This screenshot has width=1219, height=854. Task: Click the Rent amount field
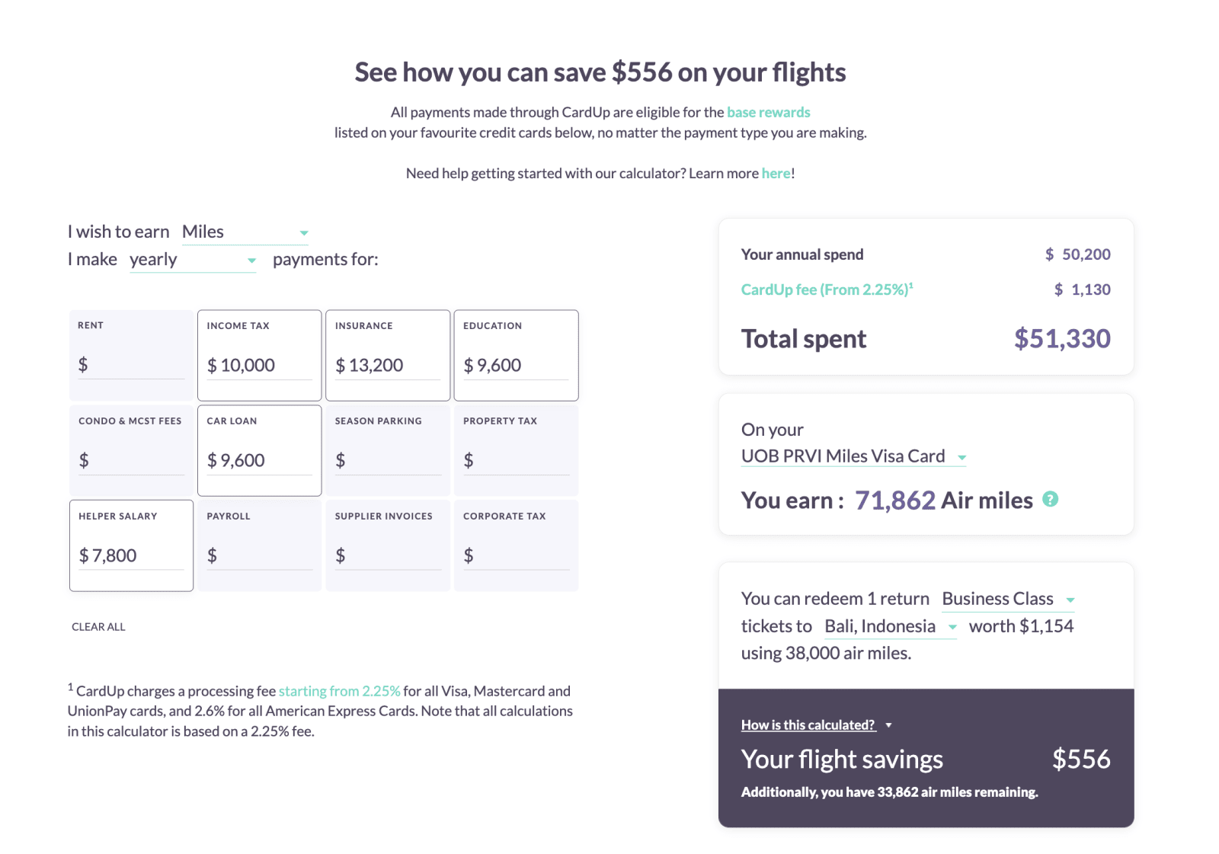coord(131,365)
